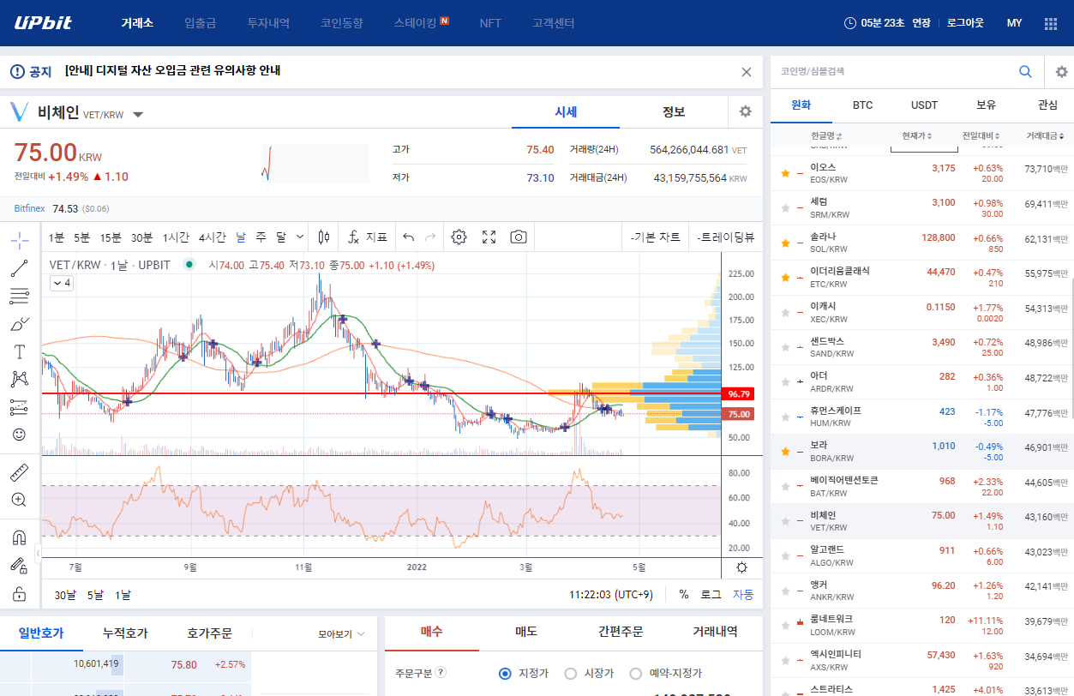The image size is (1074, 696).
Task: Open candlestick chart style selector
Action: point(324,237)
